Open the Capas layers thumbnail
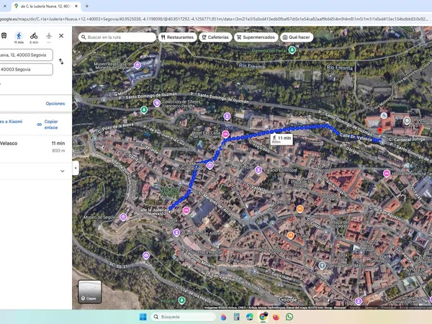Image resolution: width=432 pixels, height=324 pixels. [89, 292]
